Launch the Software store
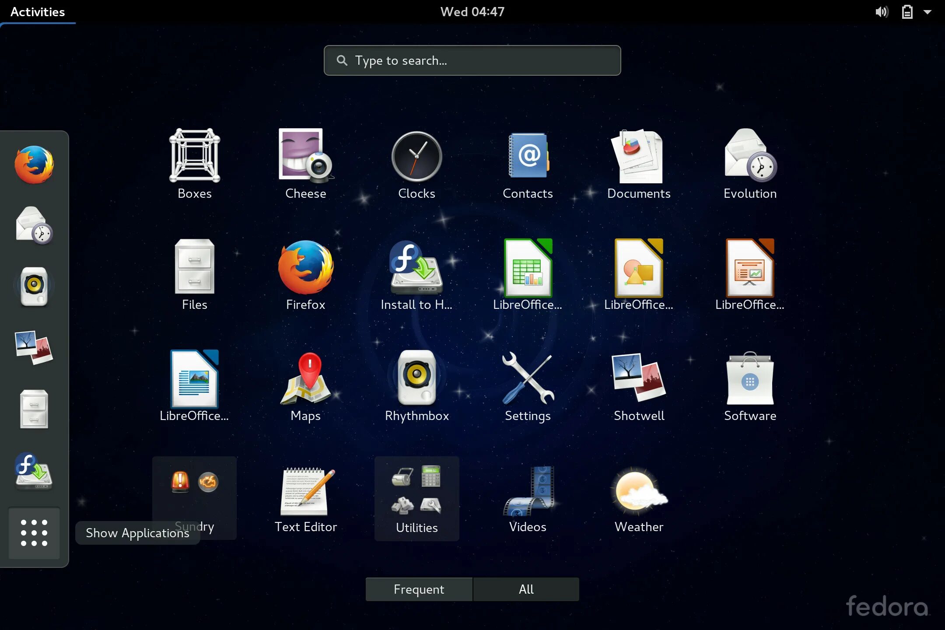 [x=750, y=386]
